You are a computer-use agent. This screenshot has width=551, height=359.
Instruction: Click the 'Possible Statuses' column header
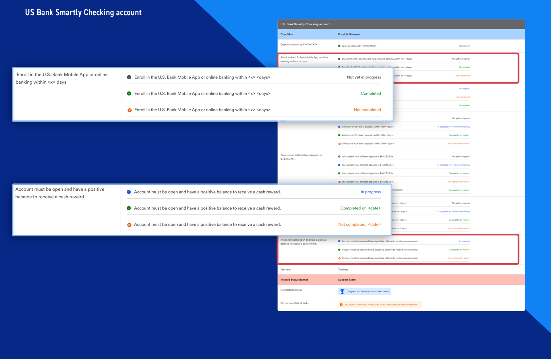click(x=349, y=34)
